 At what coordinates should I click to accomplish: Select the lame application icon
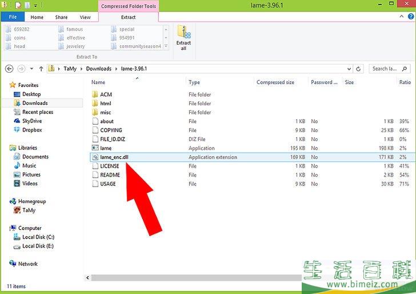pos(95,148)
